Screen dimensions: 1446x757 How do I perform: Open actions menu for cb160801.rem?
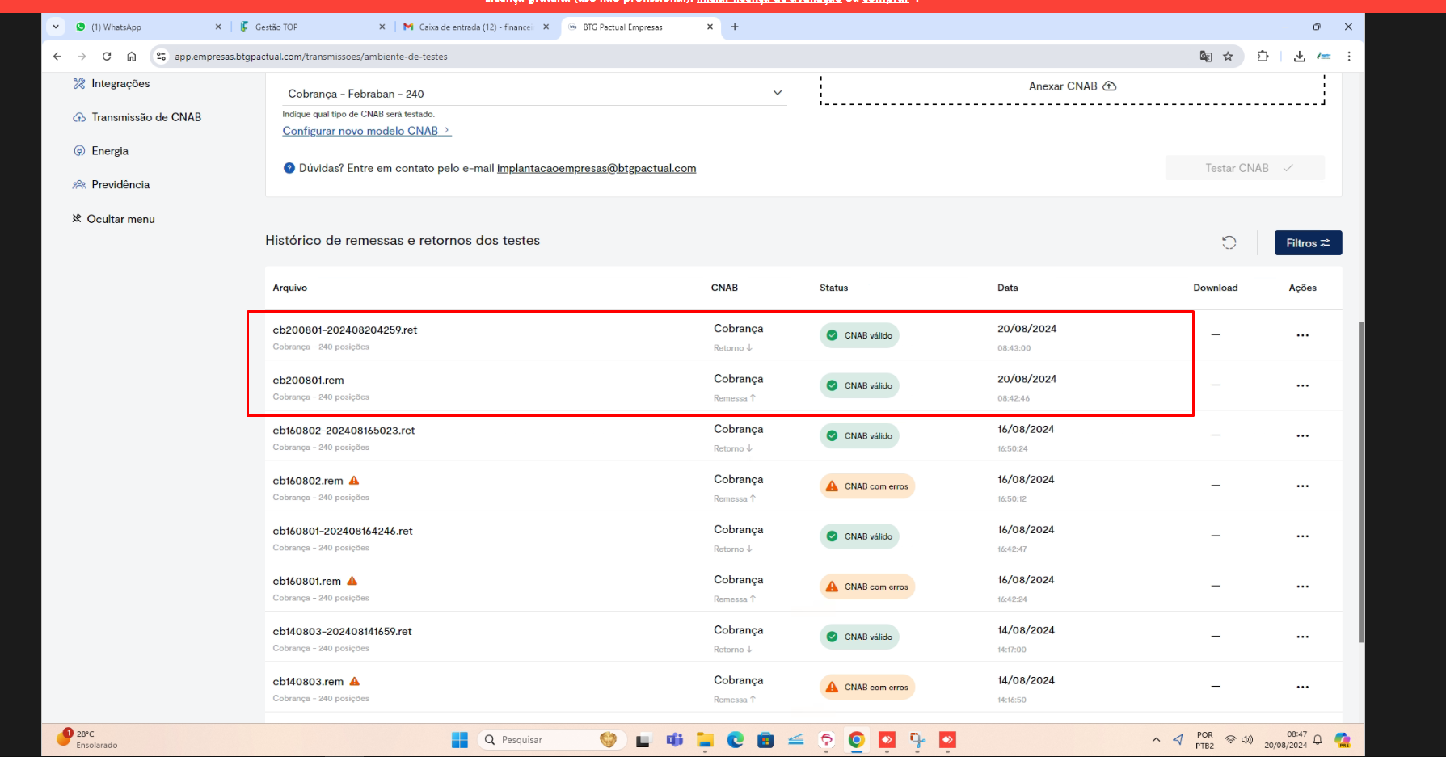pyautogui.click(x=1302, y=587)
